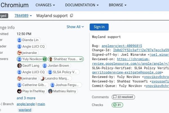169x113 pixels.
Task: Click submitted time 12:50 PM
Action: [24, 34]
